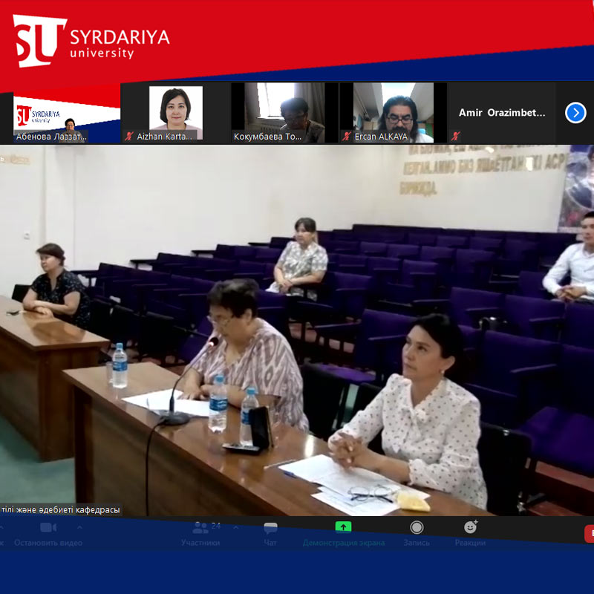Image resolution: width=594 pixels, height=594 pixels.
Task: Click the red End button at right edge
Action: point(590,533)
